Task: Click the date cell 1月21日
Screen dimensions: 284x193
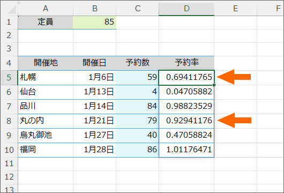Action: (x=94, y=121)
